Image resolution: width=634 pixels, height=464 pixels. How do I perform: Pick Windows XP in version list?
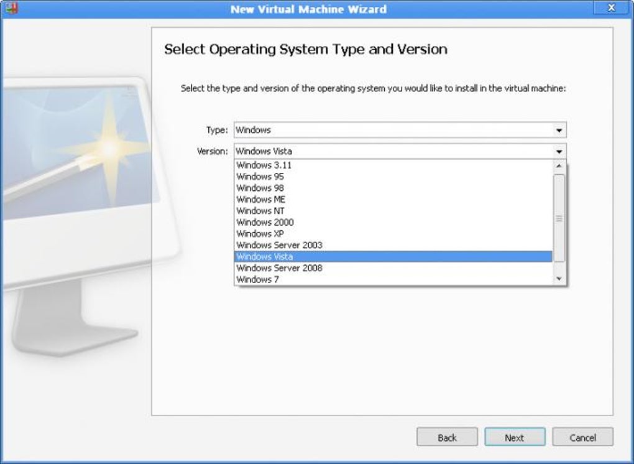393,233
